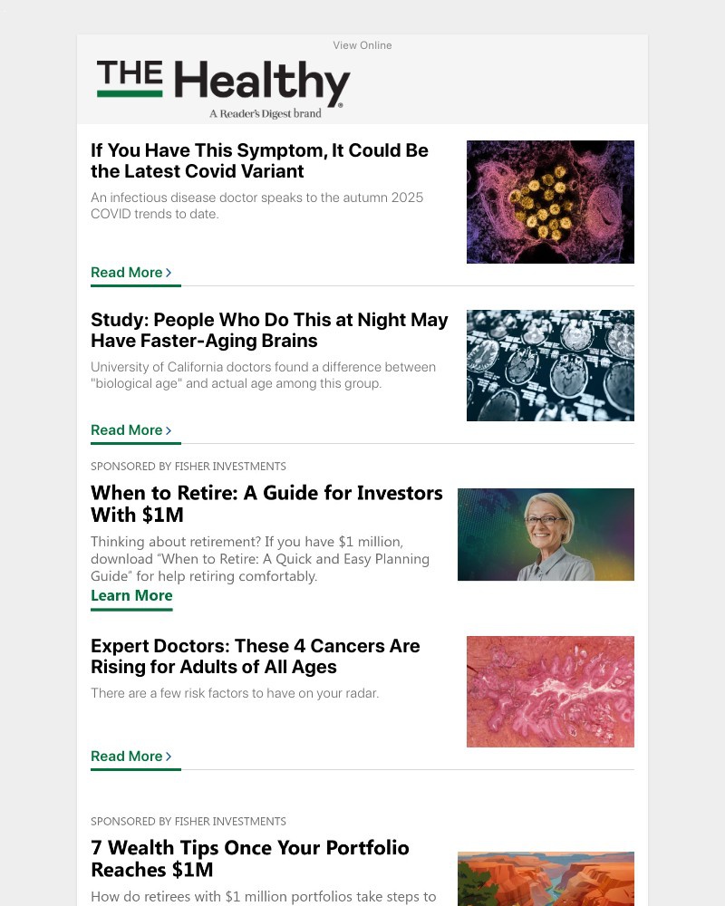Click Read More under the Covid variant article
The width and height of the screenshot is (725, 906).
tap(126, 273)
